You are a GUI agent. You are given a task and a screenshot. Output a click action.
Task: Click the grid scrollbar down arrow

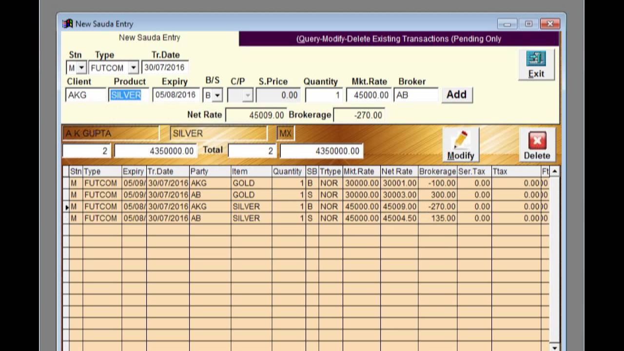(554, 348)
